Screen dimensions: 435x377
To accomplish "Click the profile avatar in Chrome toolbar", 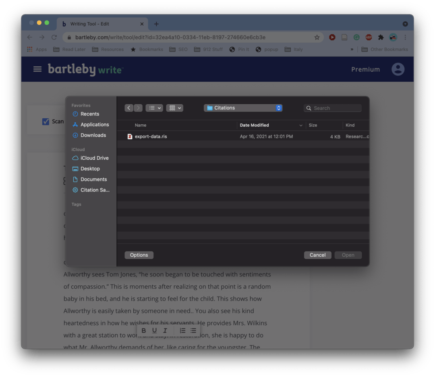I will 393,37.
